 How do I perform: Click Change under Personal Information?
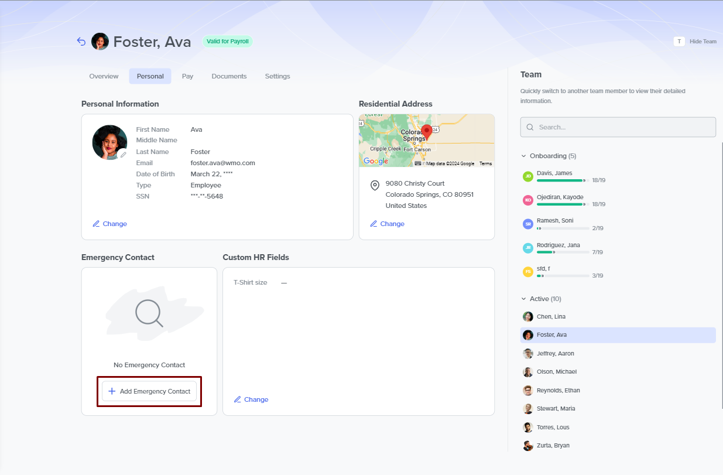click(110, 224)
